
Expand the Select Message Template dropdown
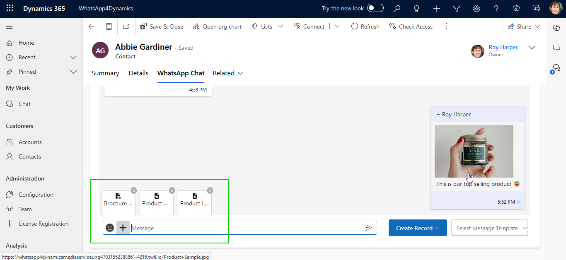(x=489, y=228)
